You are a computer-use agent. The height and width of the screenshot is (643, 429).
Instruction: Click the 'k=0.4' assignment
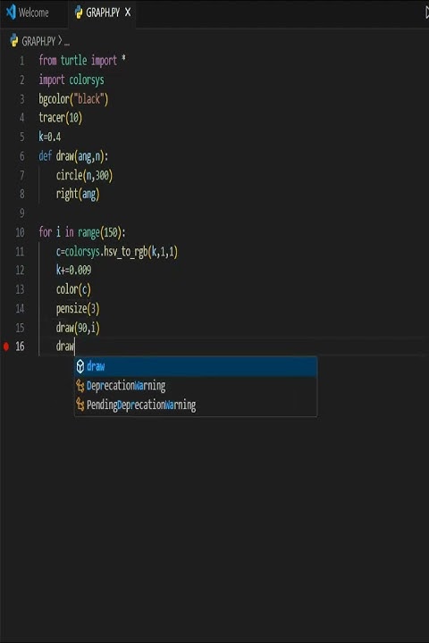tap(50, 137)
